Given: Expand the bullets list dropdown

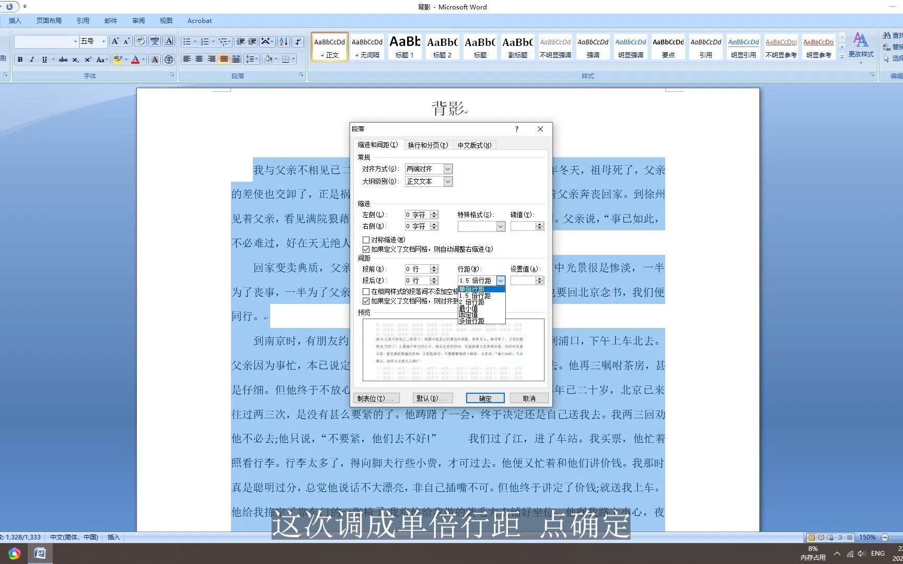Looking at the screenshot, I should point(195,41).
